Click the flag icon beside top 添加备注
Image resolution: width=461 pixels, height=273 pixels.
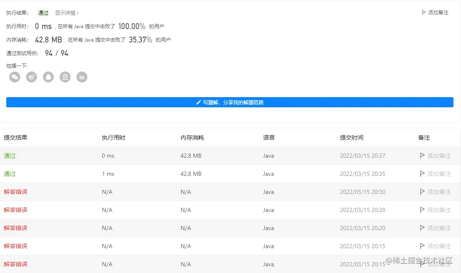tap(424, 12)
